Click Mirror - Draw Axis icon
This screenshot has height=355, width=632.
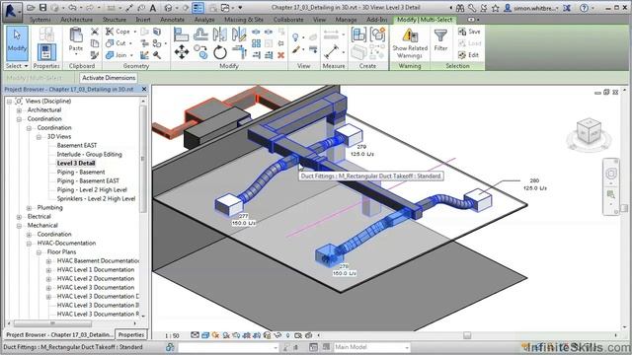[239, 35]
